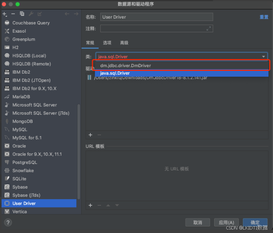Open the class dropdown arrow
Viewport: 273px width, 233px height.
click(x=264, y=57)
